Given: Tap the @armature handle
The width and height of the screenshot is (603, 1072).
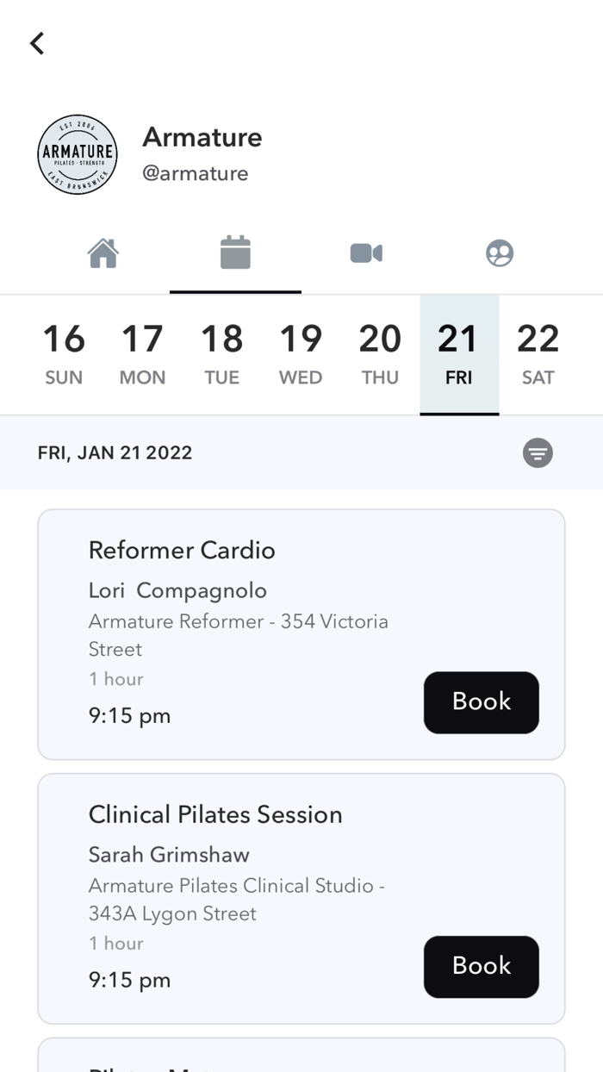Looking at the screenshot, I should click(x=196, y=174).
